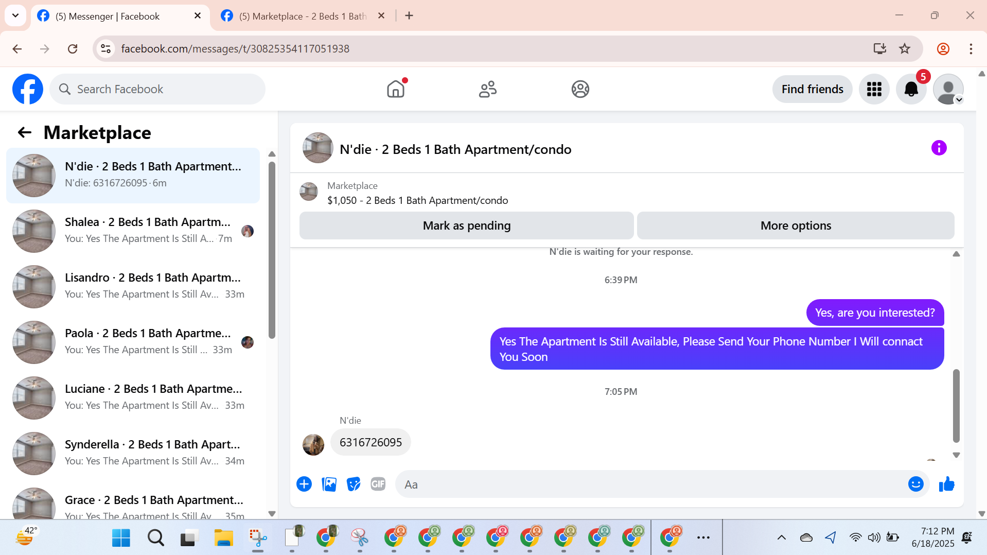Click the $1,050 apartment listing link
This screenshot has height=555, width=987.
pyautogui.click(x=417, y=200)
